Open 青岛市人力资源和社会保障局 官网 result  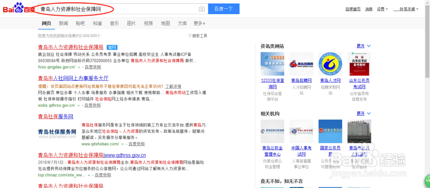pyautogui.click(x=71, y=47)
